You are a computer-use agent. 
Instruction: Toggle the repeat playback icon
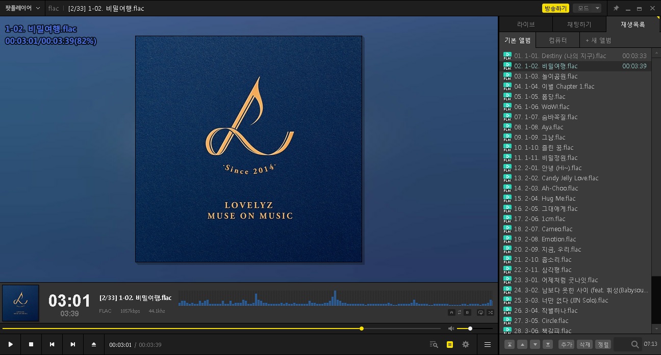click(480, 312)
